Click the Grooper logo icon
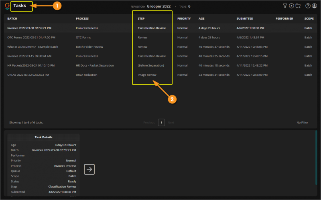This screenshot has width=321, height=200. tap(7, 6)
